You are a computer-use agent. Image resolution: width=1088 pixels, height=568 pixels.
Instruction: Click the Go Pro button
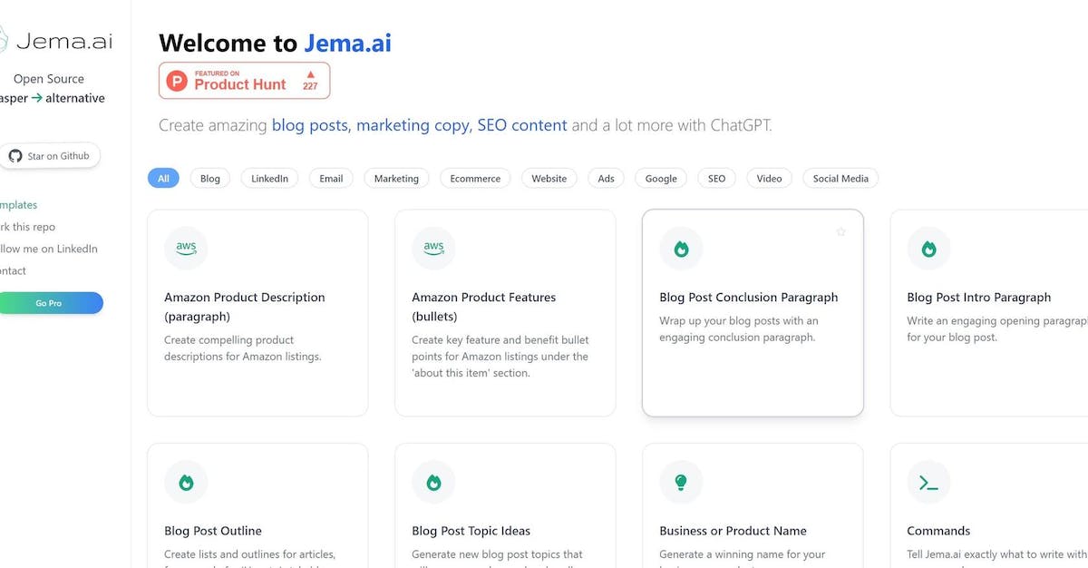49,303
